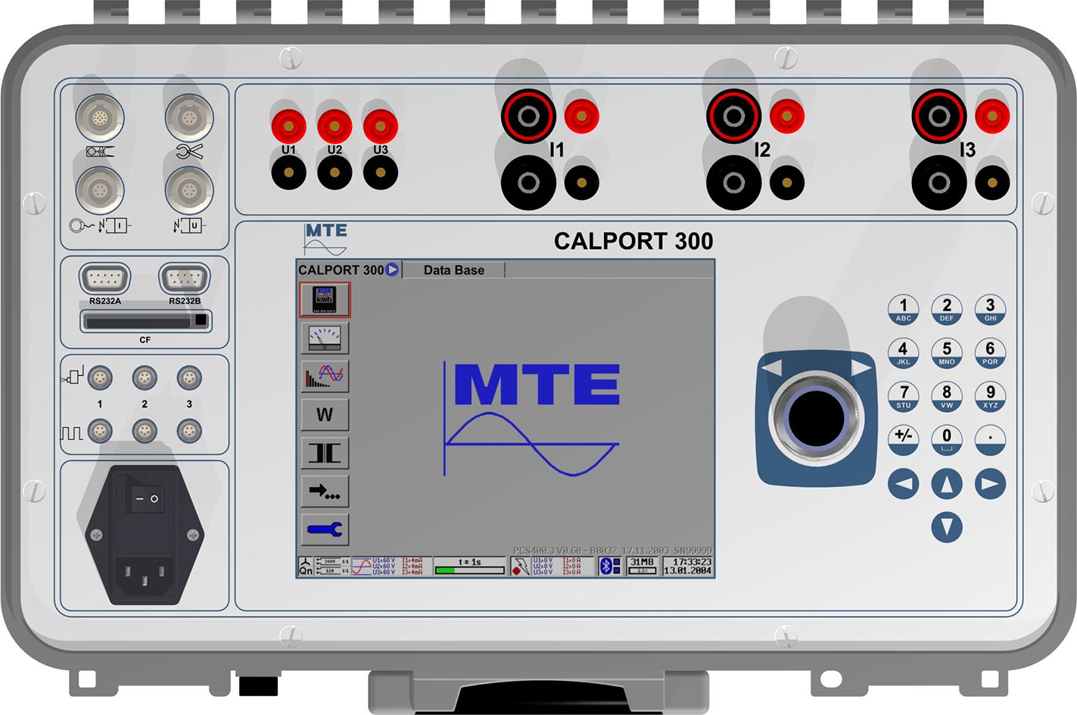Click the red U1 voltage socket
This screenshot has width=1077, height=715.
point(288,126)
